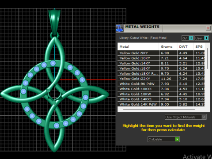Click the 7.24 DWT value
This screenshot has height=159, width=212.
point(183,79)
